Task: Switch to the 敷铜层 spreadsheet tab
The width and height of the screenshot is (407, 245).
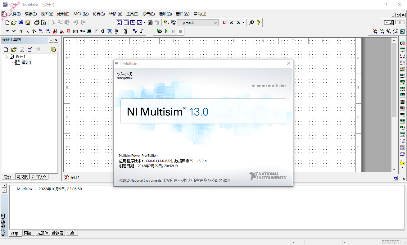Action: pyautogui.click(x=58, y=233)
